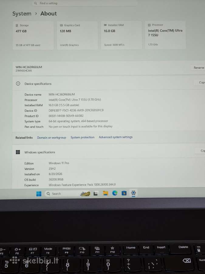The width and height of the screenshot is (205, 274).
Task: Collapse the Windows specifications section header
Action: click(109, 152)
